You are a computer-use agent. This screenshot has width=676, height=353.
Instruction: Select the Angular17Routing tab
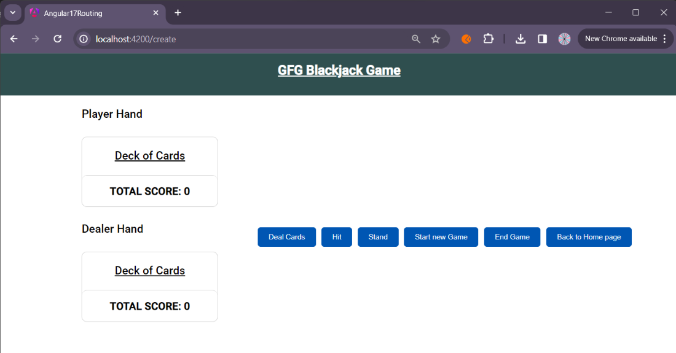[95, 14]
